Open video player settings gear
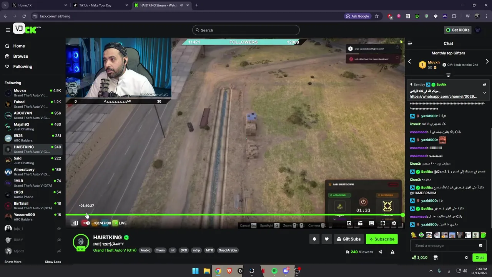The image size is (492, 277). click(x=394, y=223)
